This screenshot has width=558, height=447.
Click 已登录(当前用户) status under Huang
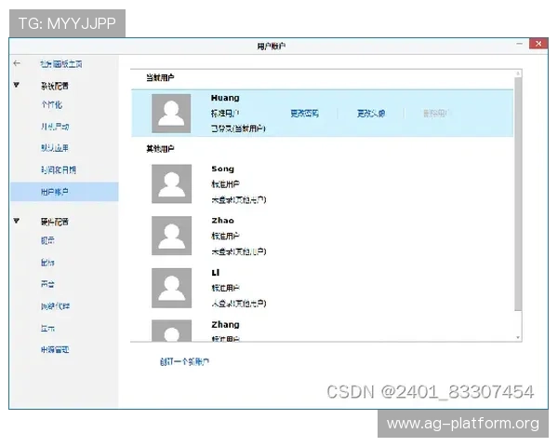click(x=238, y=129)
